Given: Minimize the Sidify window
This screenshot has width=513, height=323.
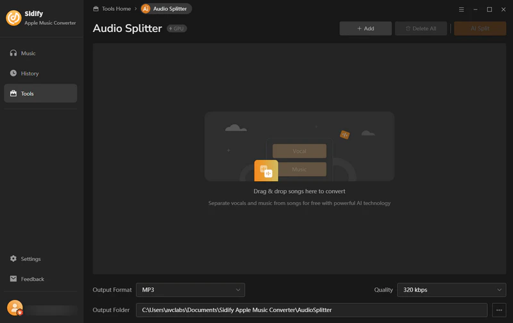Looking at the screenshot, I should click(475, 10).
